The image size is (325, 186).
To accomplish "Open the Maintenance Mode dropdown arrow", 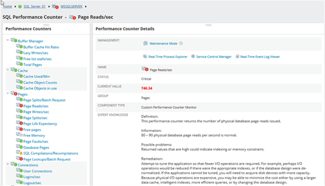I will [x=181, y=44].
